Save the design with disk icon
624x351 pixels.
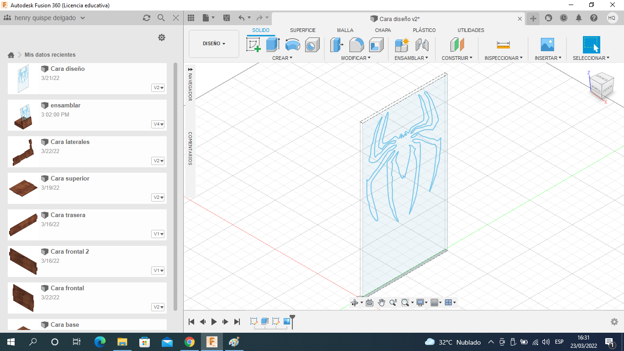click(226, 18)
